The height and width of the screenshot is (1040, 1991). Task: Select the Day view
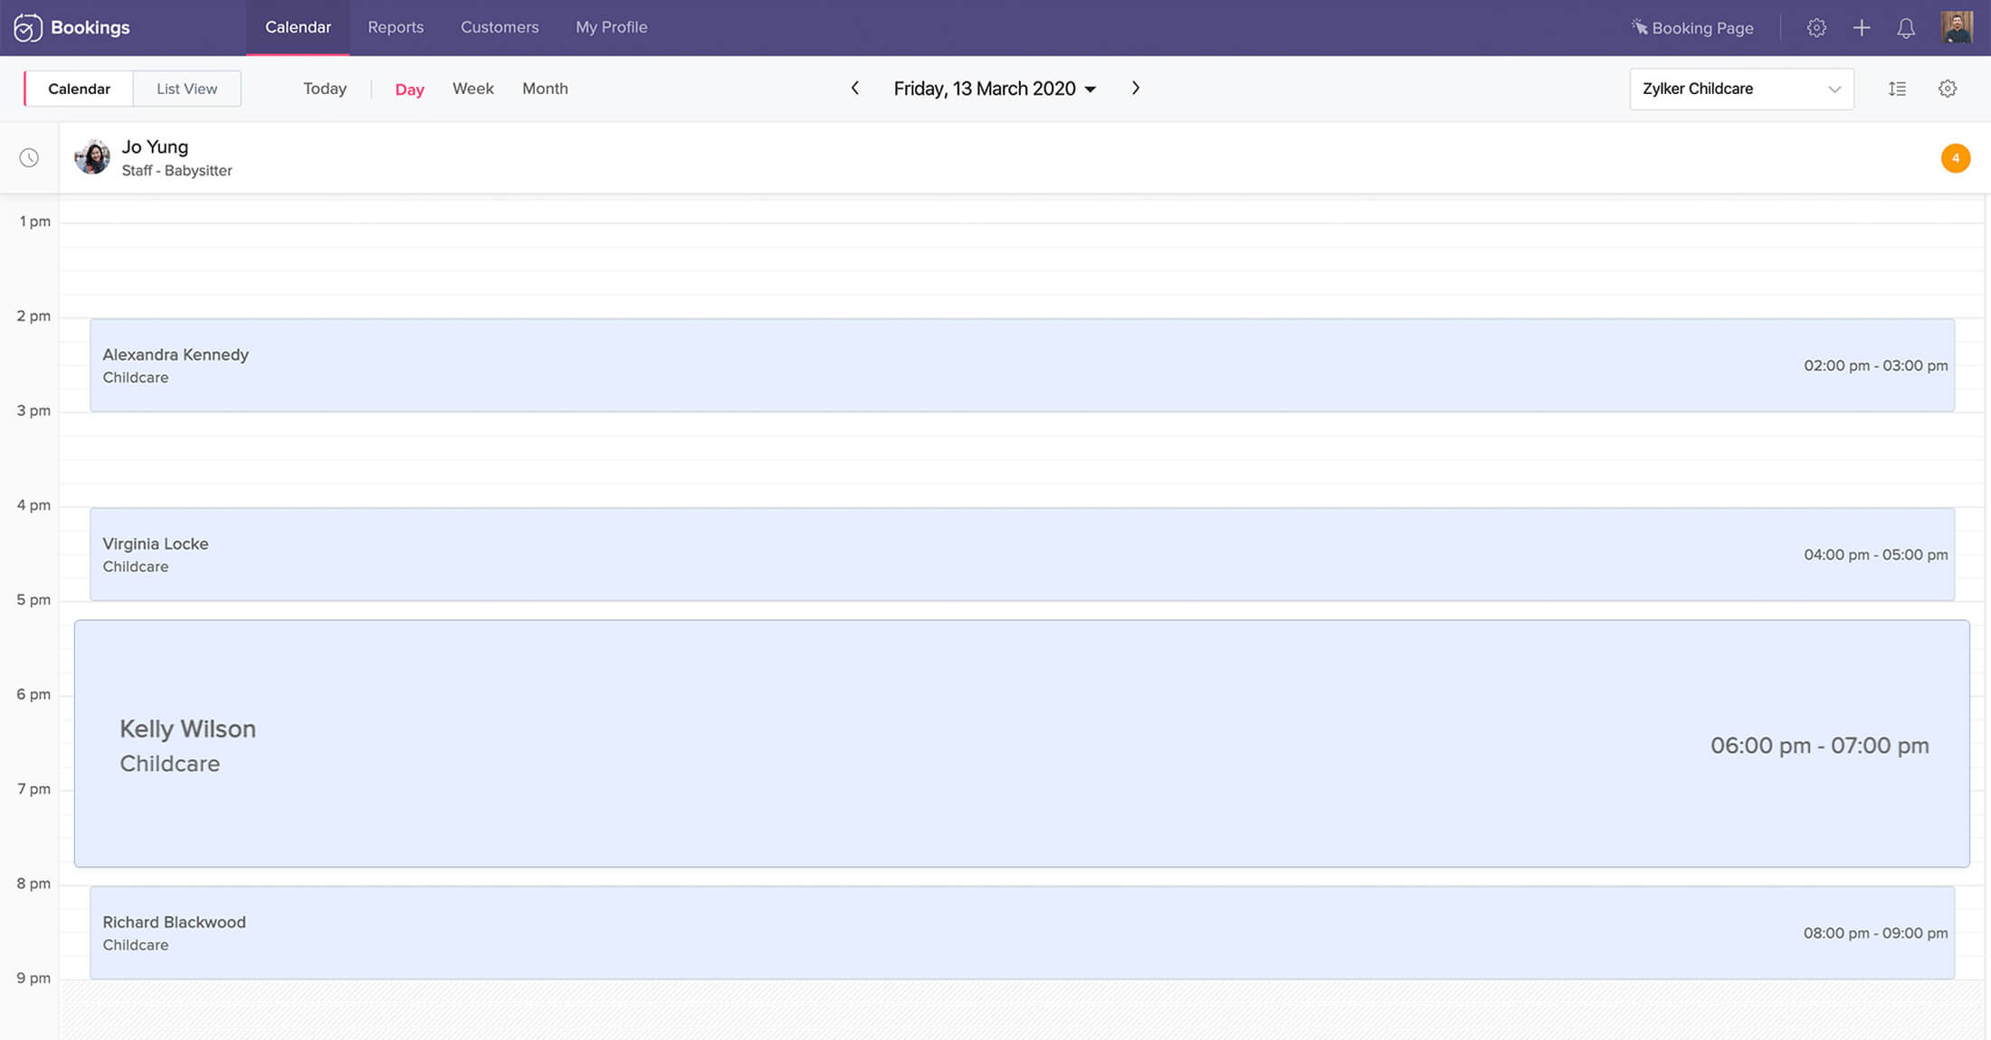pos(409,89)
